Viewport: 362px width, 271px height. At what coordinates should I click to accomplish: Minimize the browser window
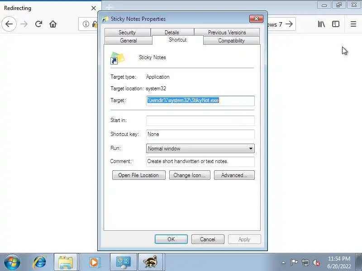click(x=324, y=5)
